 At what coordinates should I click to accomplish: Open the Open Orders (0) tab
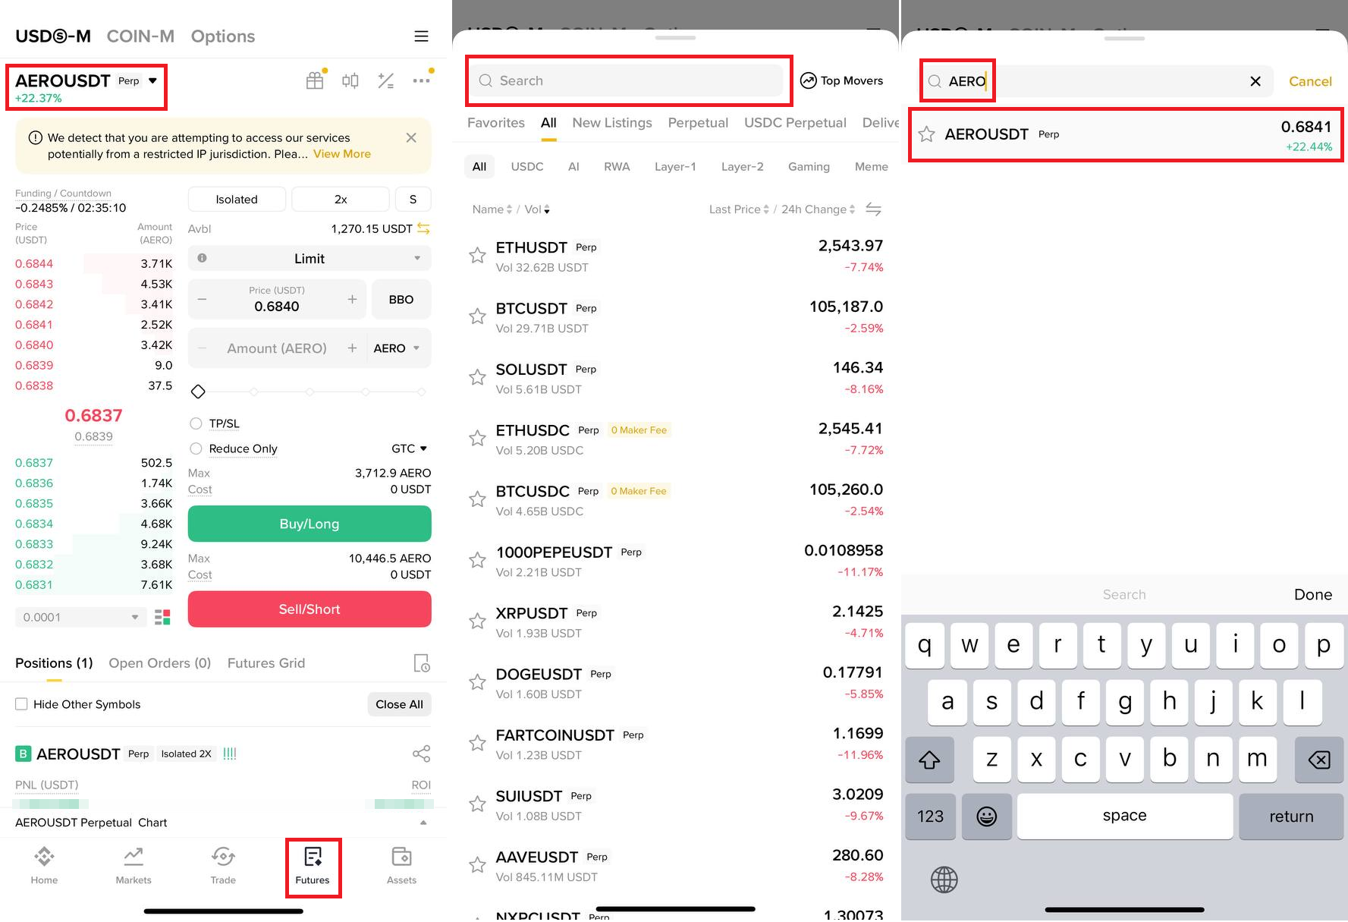160,663
